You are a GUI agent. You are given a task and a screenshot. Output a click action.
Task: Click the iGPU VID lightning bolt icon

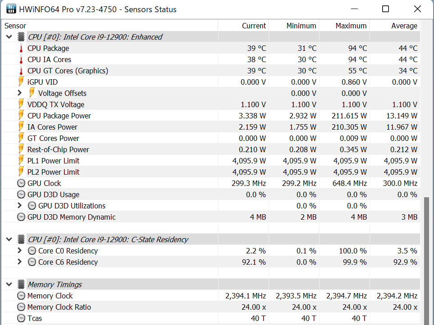click(x=21, y=82)
